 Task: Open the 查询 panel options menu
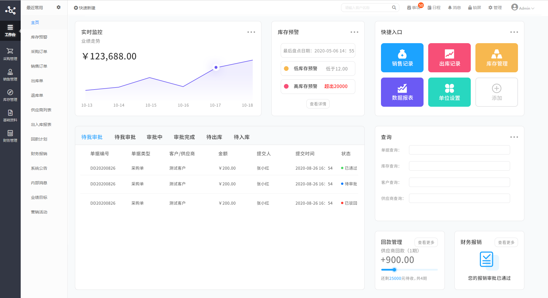514,137
